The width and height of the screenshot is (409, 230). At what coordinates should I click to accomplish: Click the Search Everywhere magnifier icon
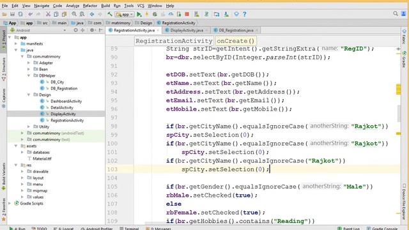396,14
